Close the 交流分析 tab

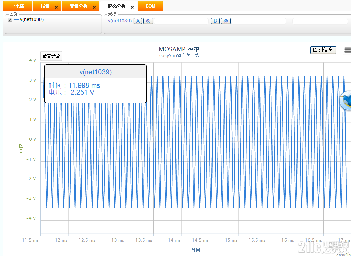[94, 7]
